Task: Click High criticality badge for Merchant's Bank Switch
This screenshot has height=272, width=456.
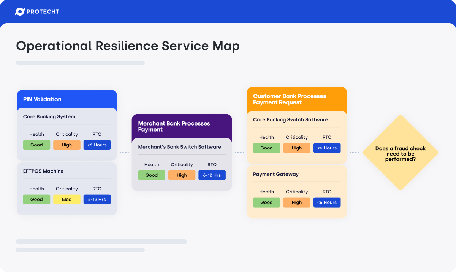Action: [x=182, y=175]
